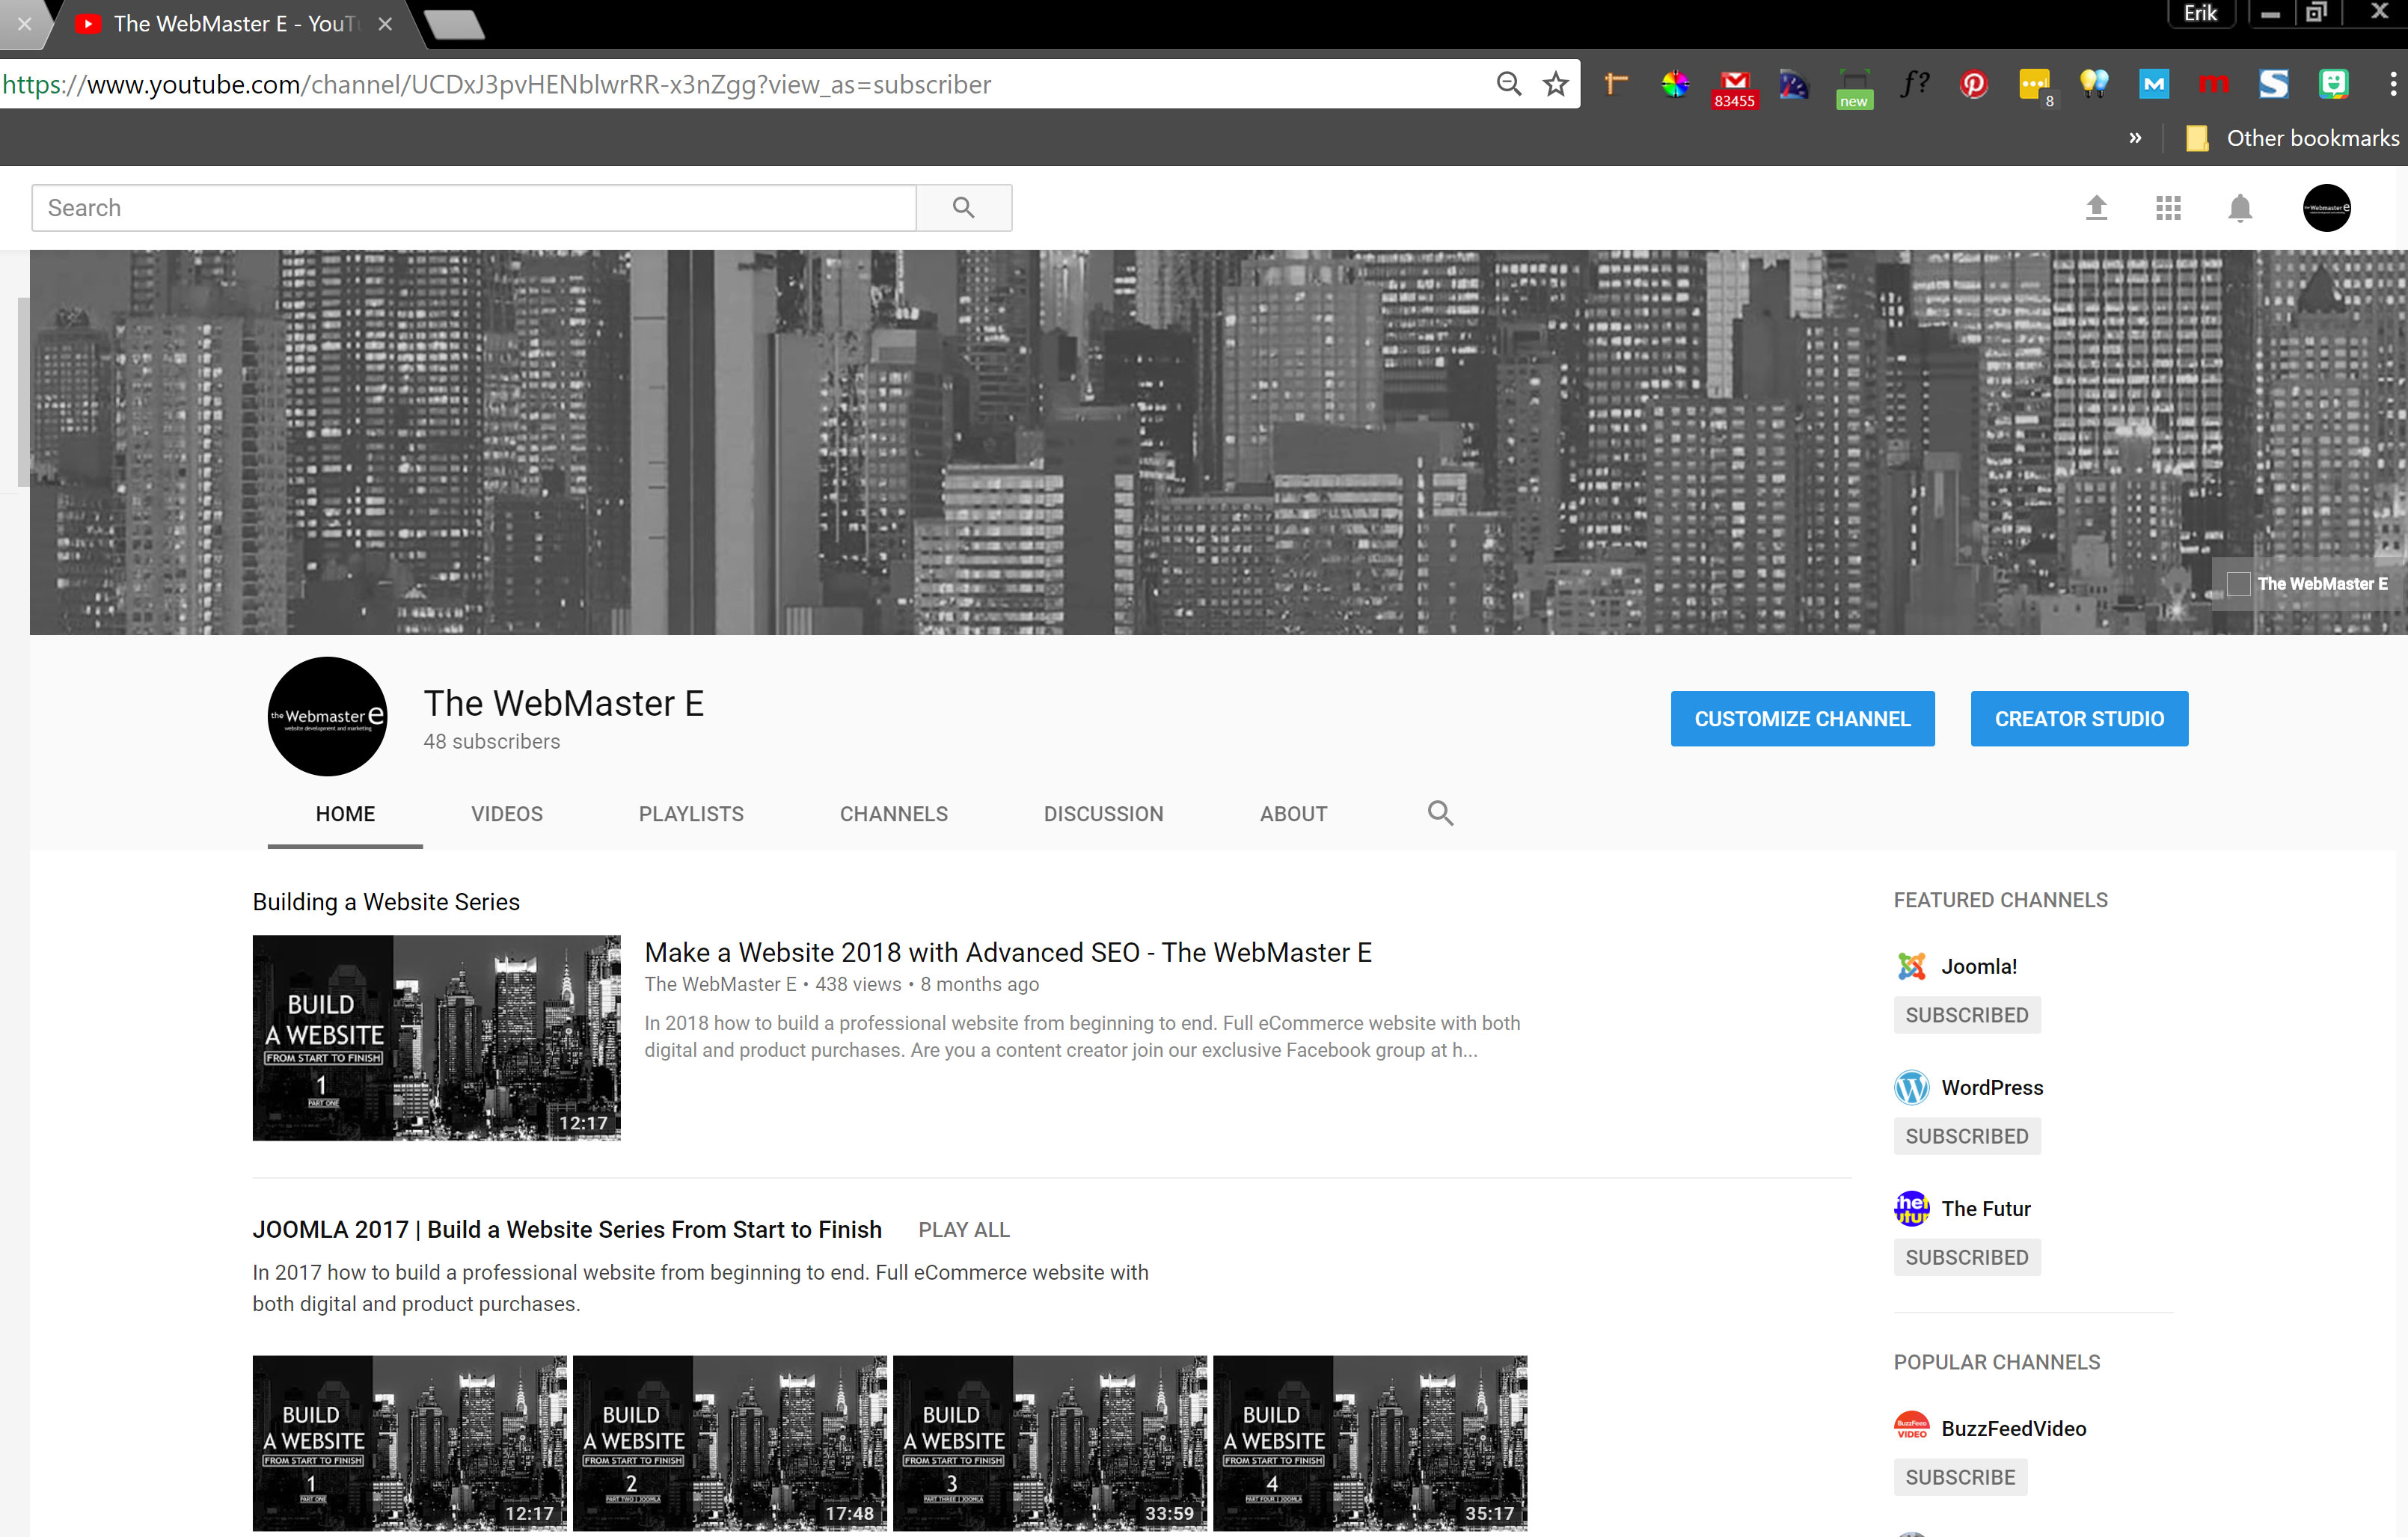
Task: Go to the DISCUSSION tab
Action: [1103, 814]
